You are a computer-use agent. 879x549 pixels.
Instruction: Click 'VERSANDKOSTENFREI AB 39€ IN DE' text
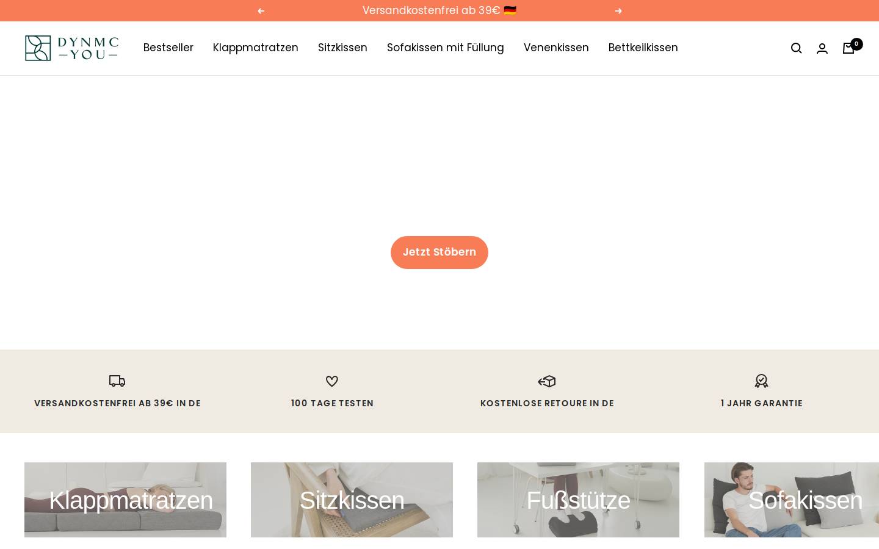click(117, 403)
